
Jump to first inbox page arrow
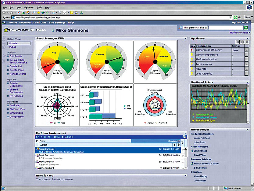click(38, 137)
